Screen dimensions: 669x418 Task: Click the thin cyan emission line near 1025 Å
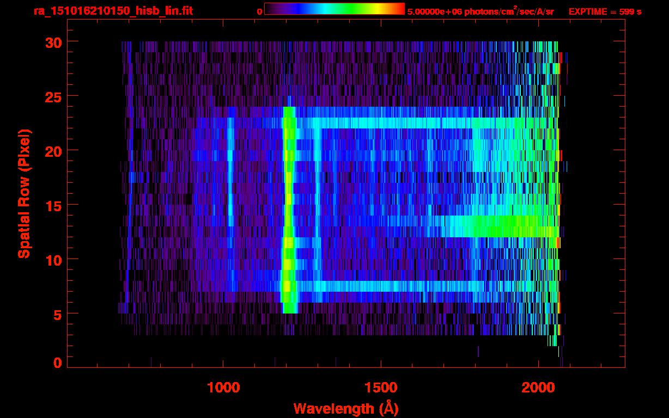coord(230,171)
